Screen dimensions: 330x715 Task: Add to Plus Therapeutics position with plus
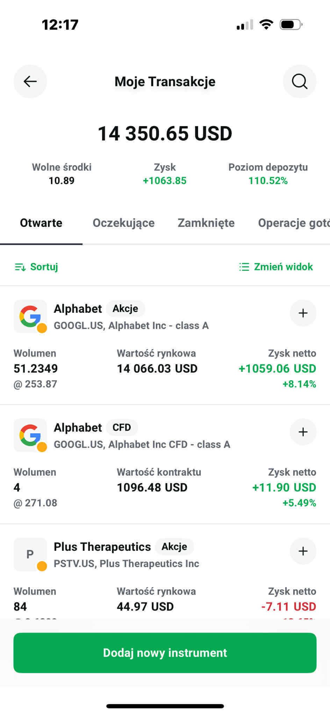pyautogui.click(x=303, y=551)
